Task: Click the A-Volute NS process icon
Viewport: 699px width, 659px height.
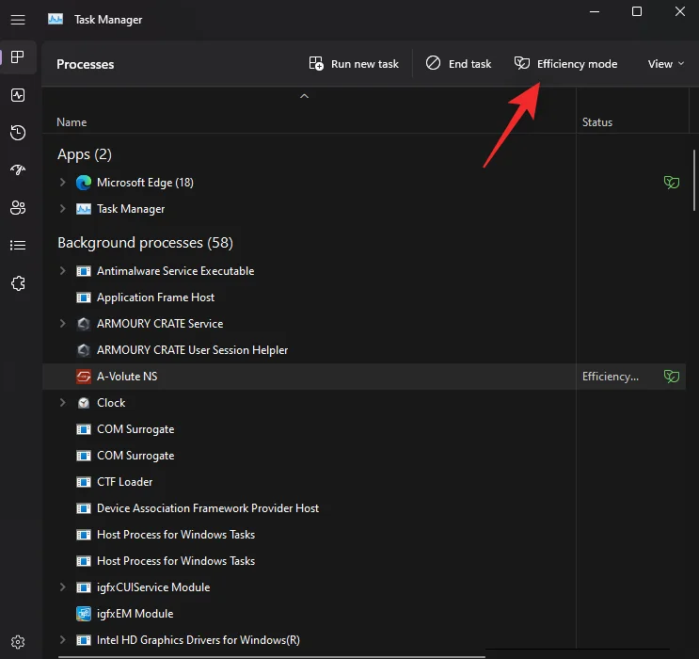Action: 84,377
